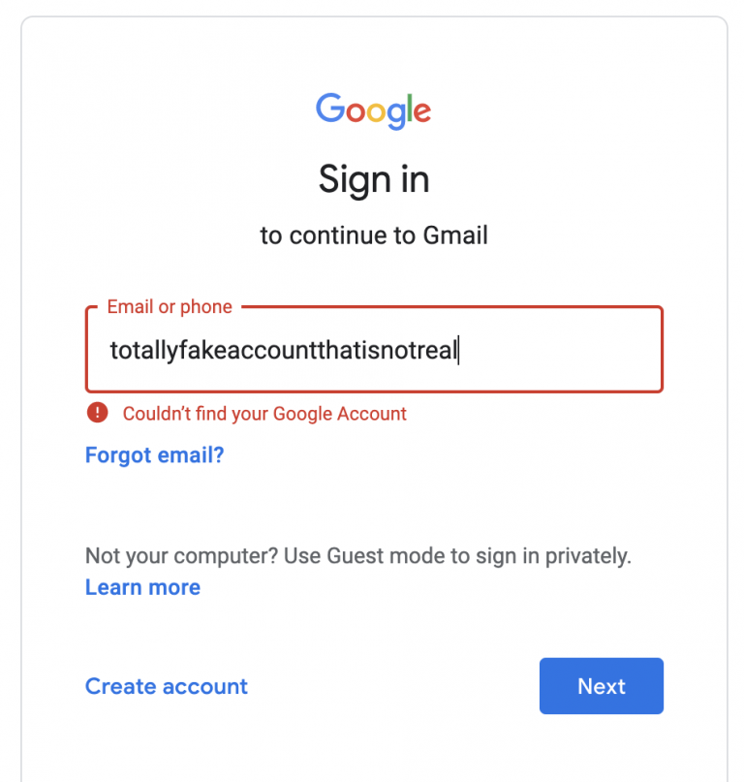Viewport: 744px width, 782px height.
Task: Click the blue e in the Google logo
Action: tap(420, 110)
